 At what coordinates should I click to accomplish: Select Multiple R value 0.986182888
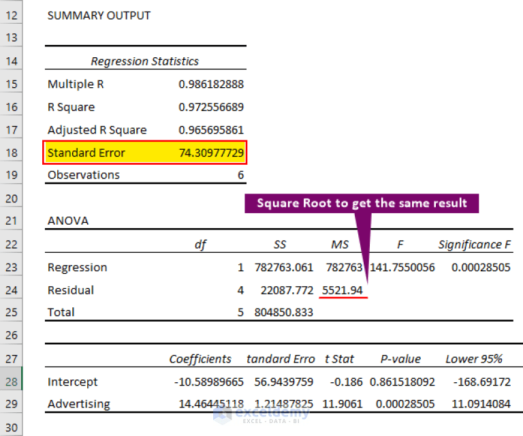211,84
